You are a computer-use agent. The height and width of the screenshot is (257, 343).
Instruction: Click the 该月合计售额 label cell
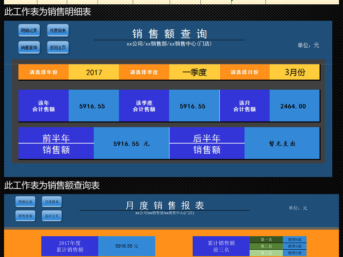coord(245,106)
